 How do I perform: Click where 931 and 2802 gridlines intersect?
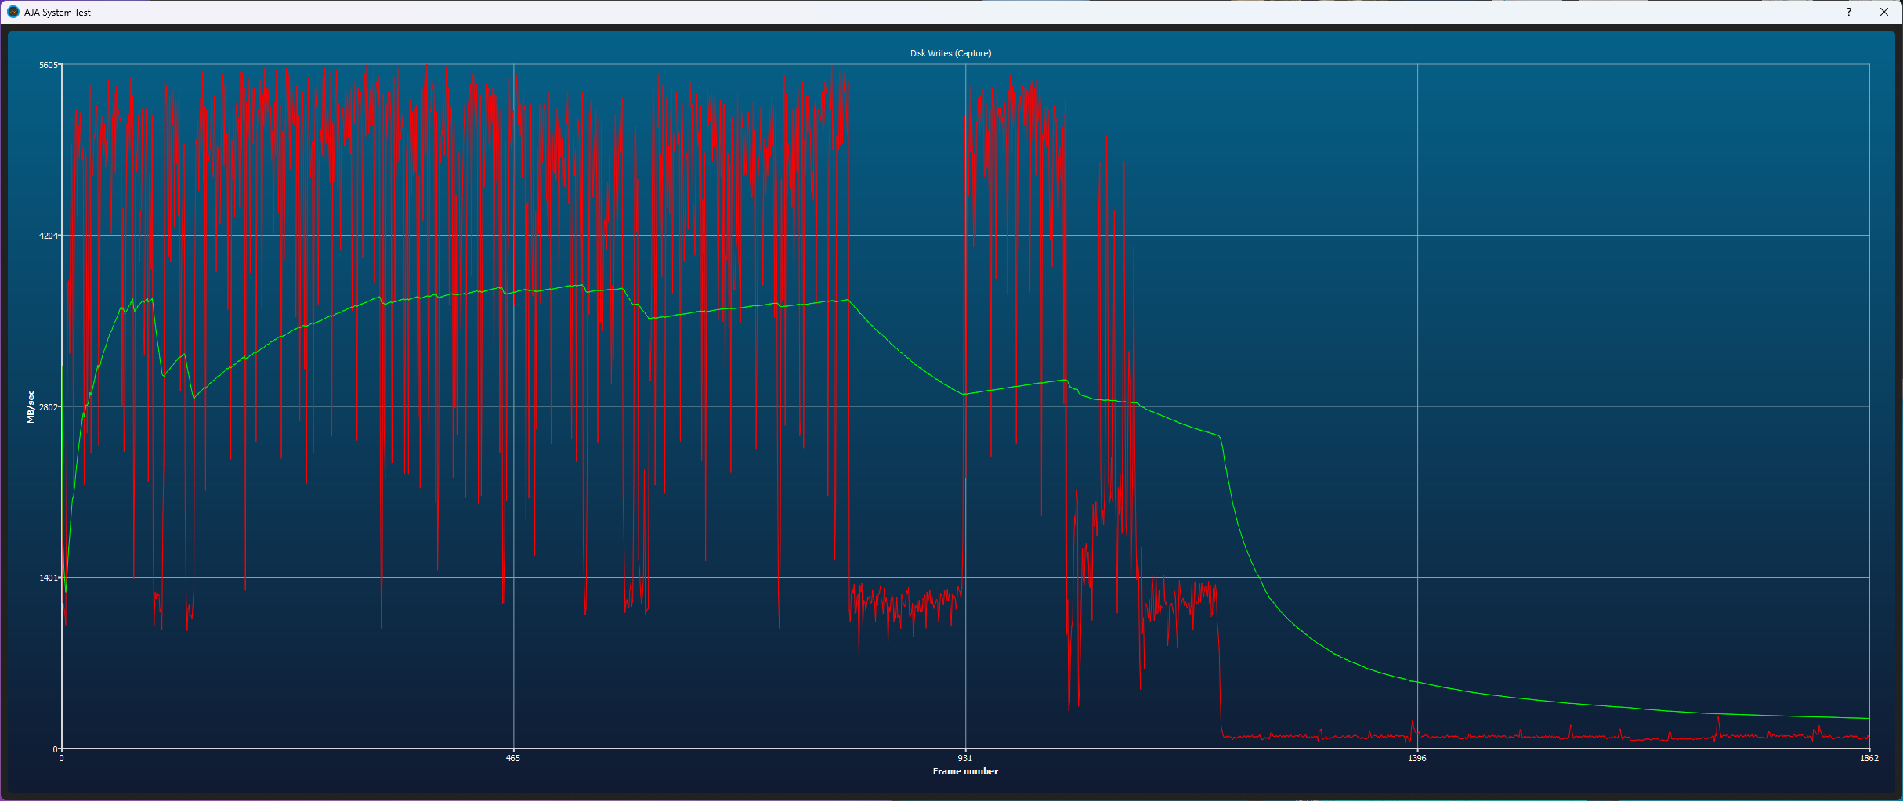[965, 406]
